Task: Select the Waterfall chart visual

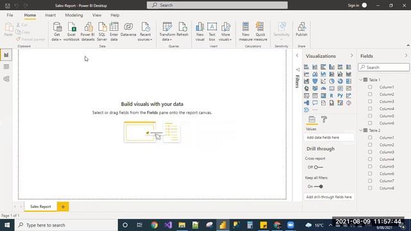Action: [306, 81]
